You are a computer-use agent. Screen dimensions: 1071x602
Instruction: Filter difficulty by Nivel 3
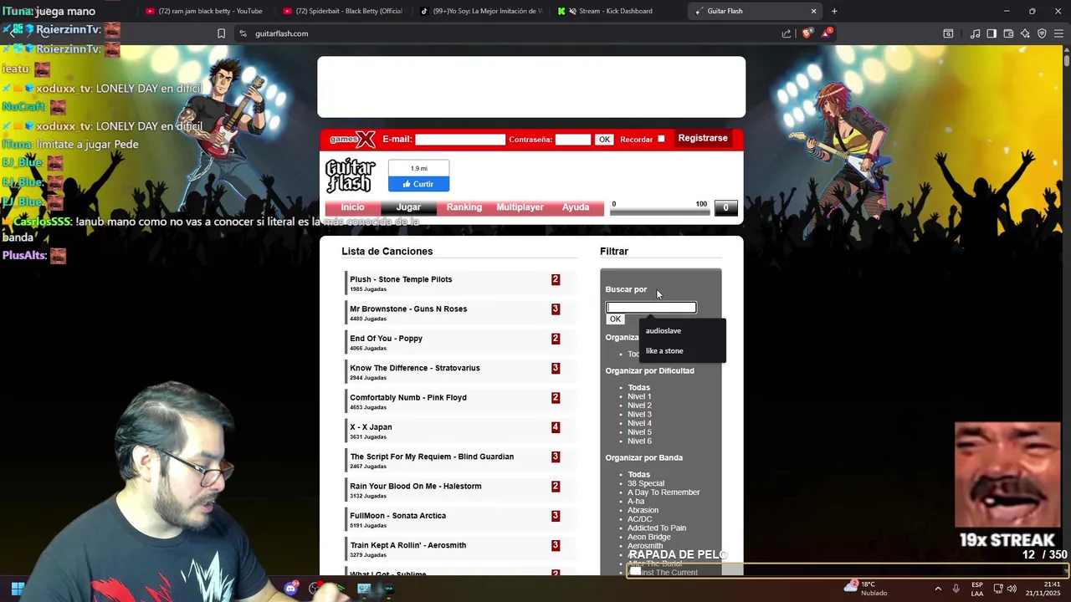(639, 415)
